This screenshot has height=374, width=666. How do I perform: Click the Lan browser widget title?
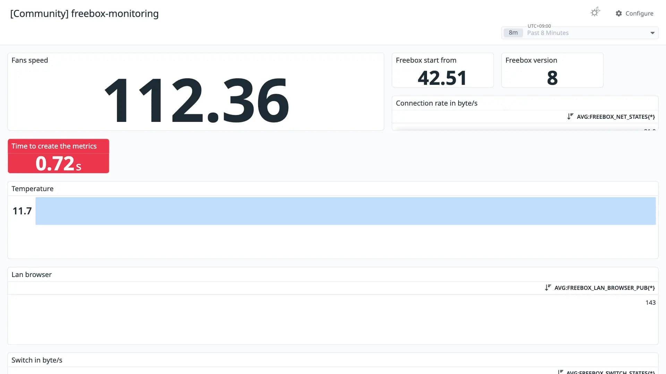click(x=32, y=275)
